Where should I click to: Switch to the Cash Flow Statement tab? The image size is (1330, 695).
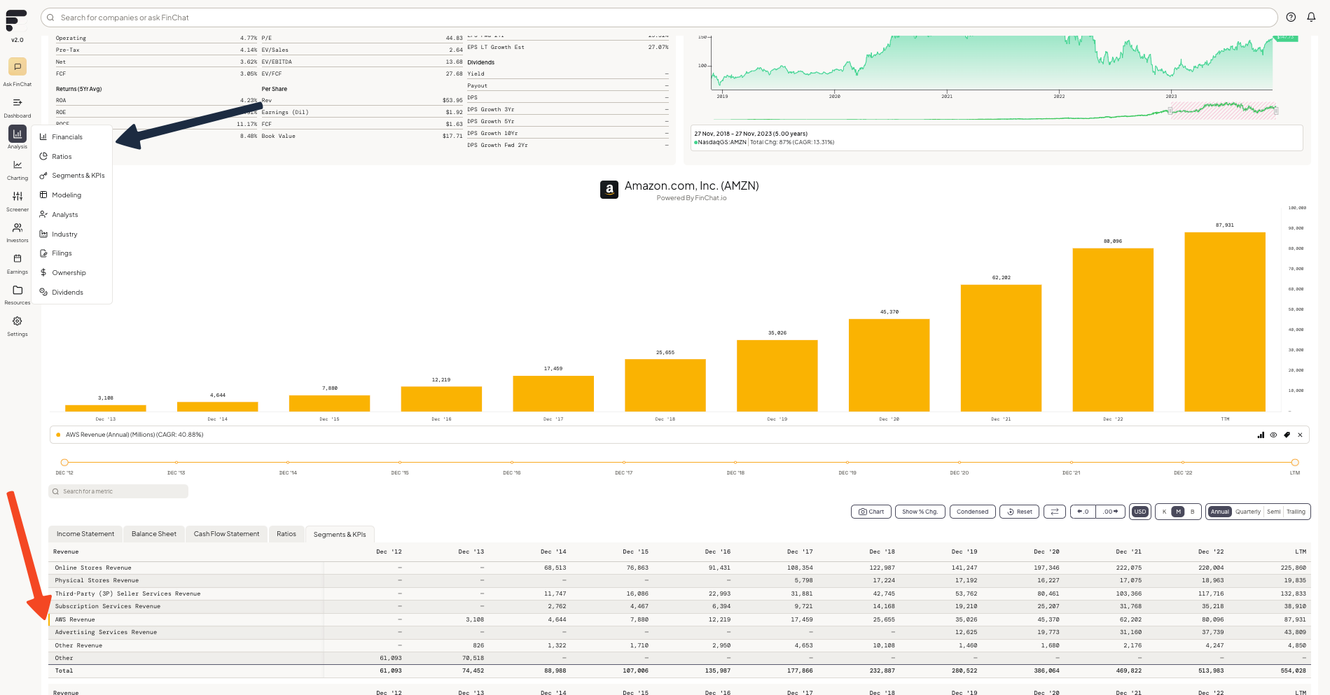[x=226, y=534]
